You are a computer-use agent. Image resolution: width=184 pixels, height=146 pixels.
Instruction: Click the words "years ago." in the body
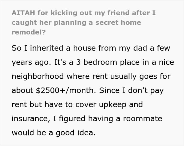click(32, 62)
